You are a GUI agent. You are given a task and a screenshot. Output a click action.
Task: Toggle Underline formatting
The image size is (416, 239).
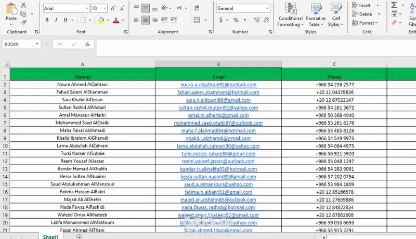click(x=66, y=20)
